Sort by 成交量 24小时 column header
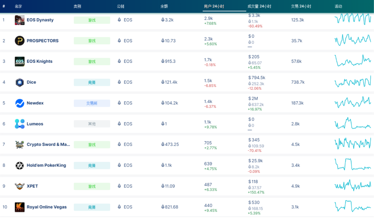Image resolution: width=374 pixels, height=219 pixels. (259, 6)
